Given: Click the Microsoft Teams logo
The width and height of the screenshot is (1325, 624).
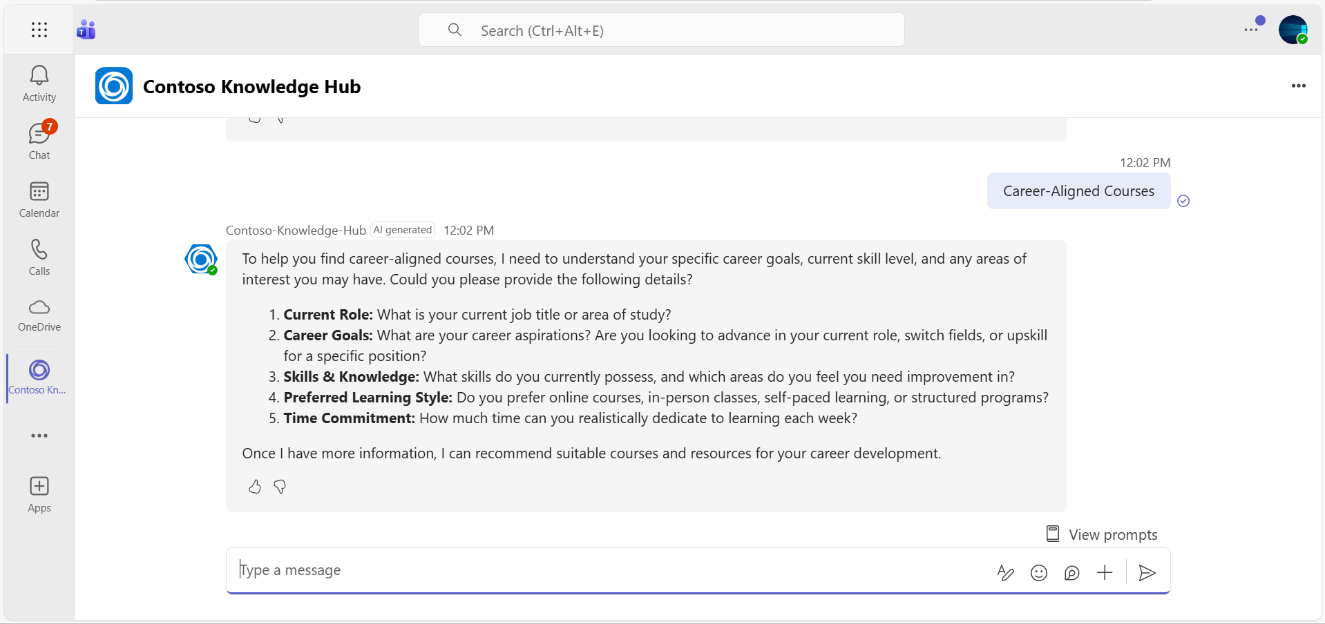Looking at the screenshot, I should 86,30.
